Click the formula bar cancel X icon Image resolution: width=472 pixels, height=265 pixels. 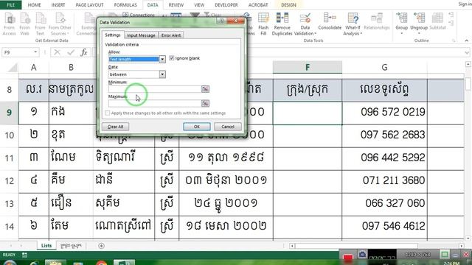click(x=57, y=52)
